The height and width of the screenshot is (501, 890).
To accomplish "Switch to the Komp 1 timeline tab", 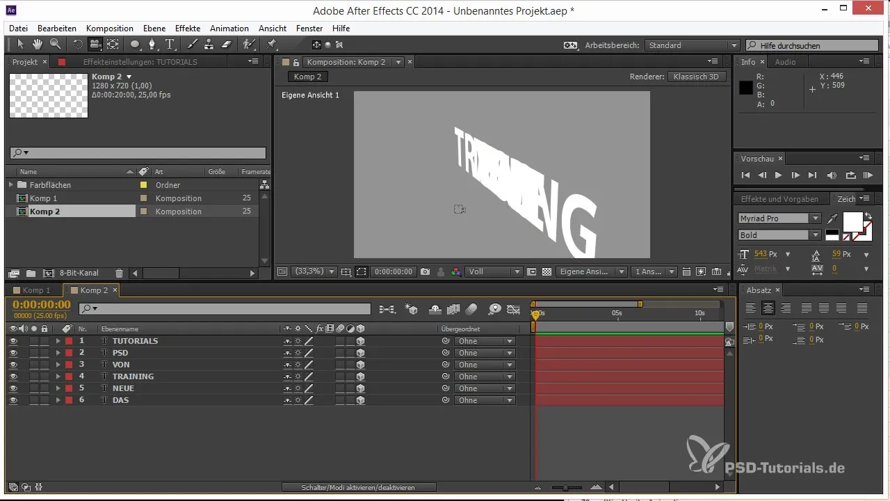I will pos(36,290).
